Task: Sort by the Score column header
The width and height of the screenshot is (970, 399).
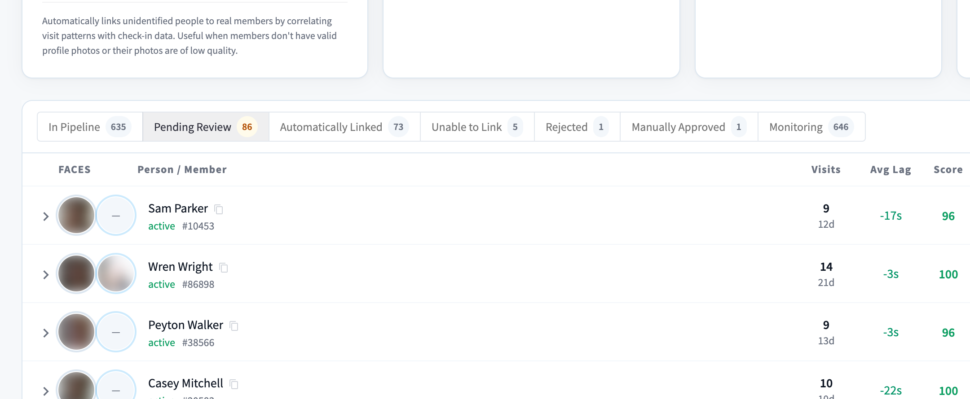Action: coord(948,169)
